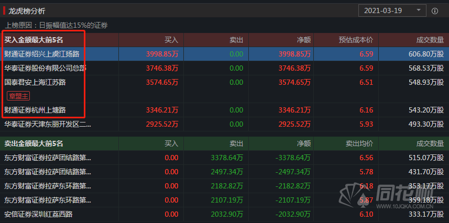Screen dimensions: 449x223
Task: Click the sell amount 3378.64万
Action: point(227,158)
